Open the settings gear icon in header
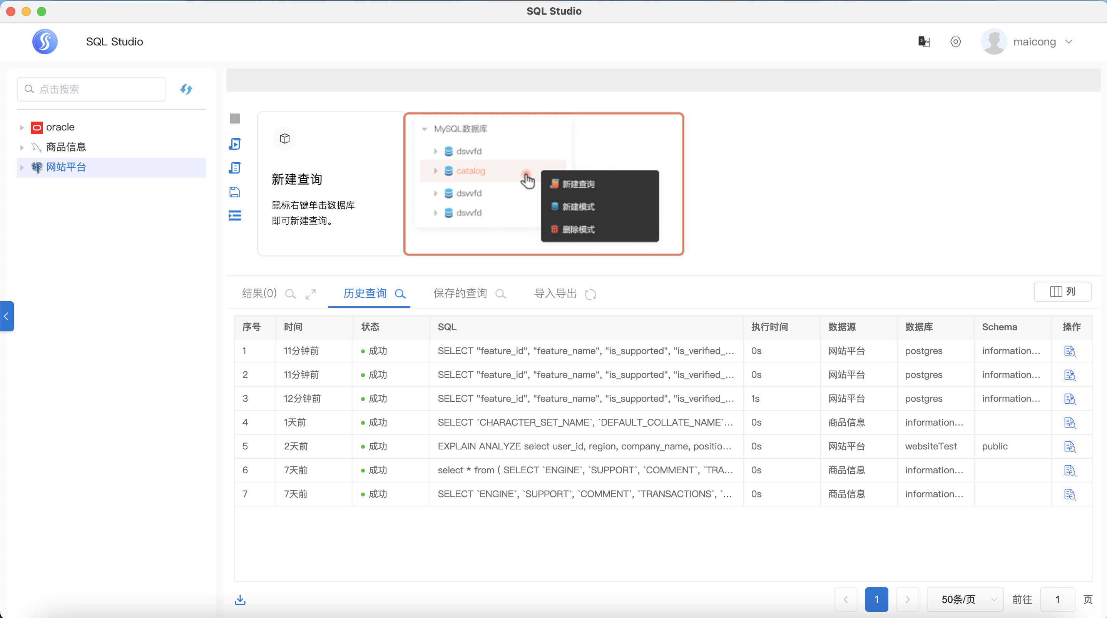 955,42
